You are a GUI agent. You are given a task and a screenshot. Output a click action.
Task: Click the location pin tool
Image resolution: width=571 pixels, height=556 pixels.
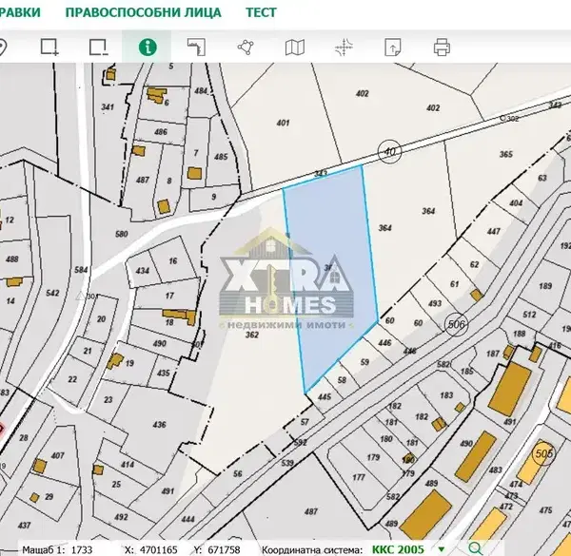pos(2,48)
